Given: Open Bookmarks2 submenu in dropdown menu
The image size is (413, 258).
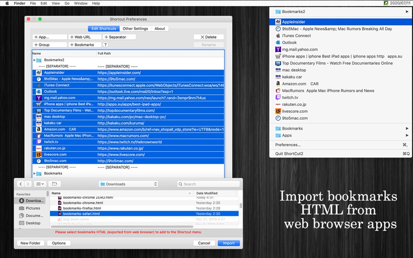Looking at the screenshot, I should point(341,11).
